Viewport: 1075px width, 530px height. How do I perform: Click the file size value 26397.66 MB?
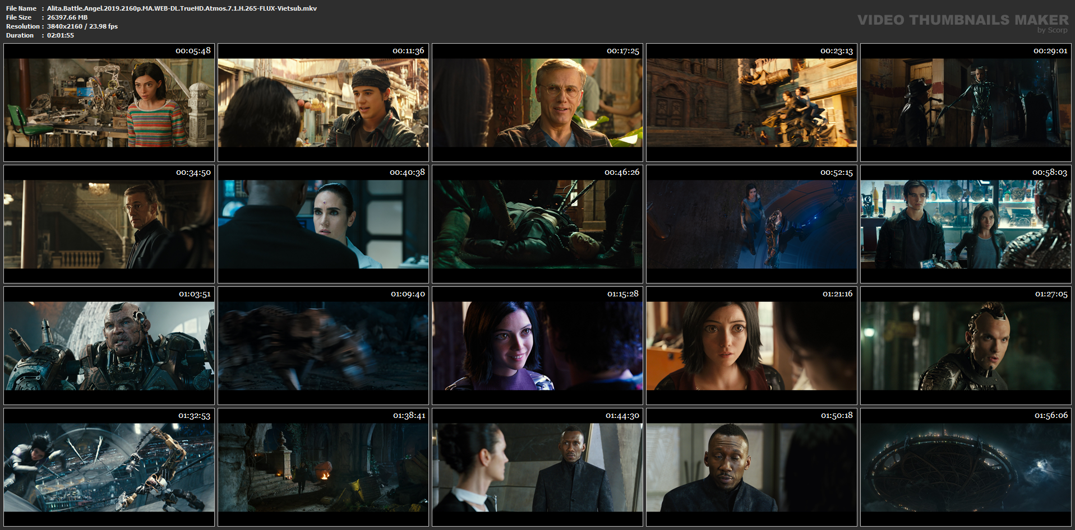pyautogui.click(x=67, y=17)
